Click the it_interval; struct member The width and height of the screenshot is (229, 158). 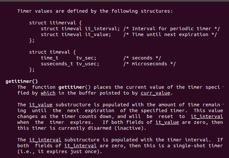102,29
